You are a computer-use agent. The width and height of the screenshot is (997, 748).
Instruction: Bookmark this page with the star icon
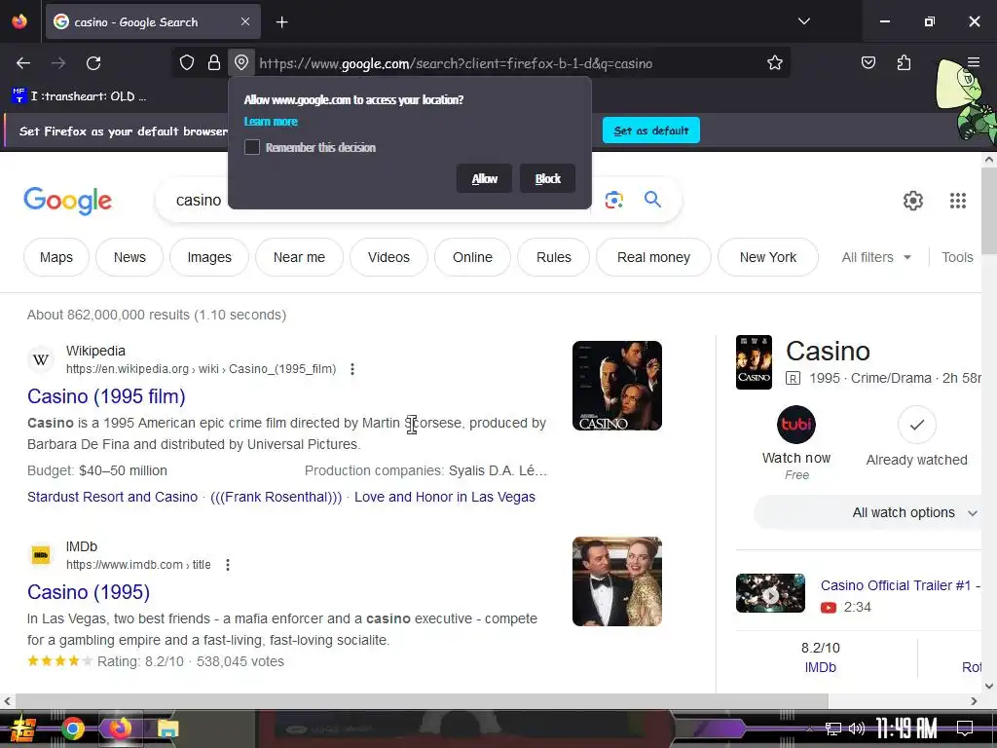[774, 63]
